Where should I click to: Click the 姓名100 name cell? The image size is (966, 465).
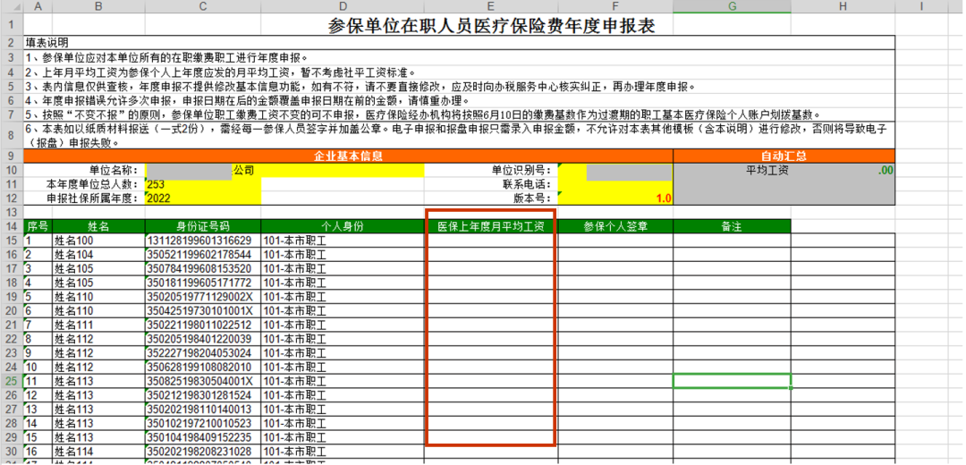(98, 241)
